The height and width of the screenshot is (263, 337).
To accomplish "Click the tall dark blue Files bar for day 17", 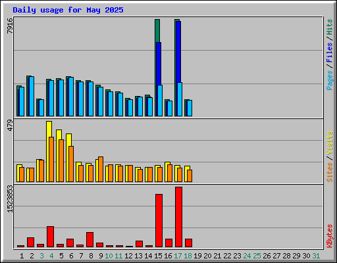I will (x=178, y=53).
